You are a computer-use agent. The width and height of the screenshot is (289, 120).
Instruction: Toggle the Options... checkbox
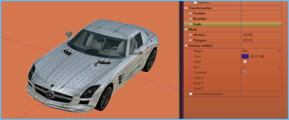[195, 3]
